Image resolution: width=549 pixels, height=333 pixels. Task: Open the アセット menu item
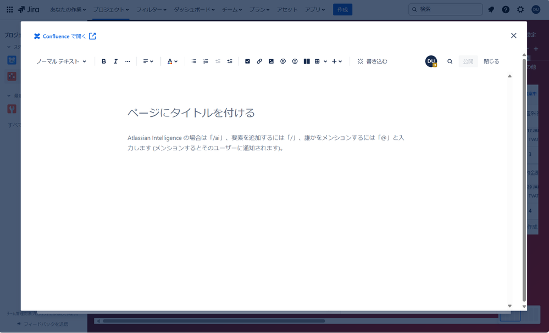point(287,9)
